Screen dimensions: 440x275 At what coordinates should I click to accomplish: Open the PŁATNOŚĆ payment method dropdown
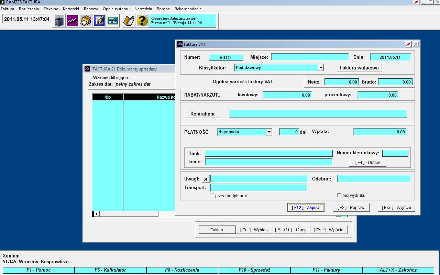tap(269, 132)
